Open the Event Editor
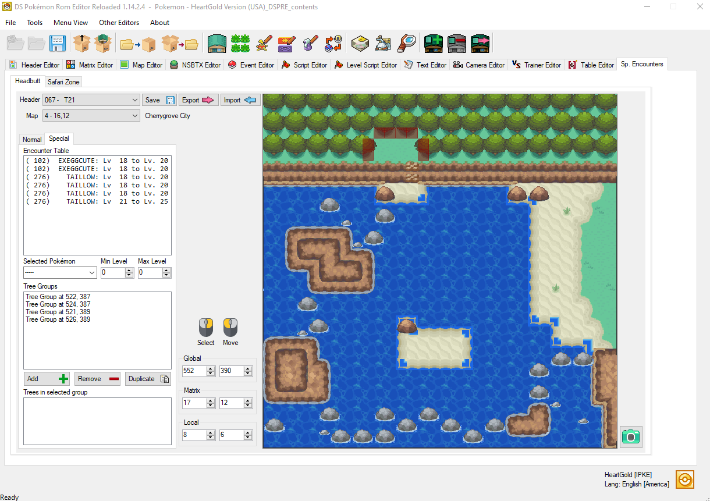The width and height of the screenshot is (710, 501). click(x=251, y=65)
